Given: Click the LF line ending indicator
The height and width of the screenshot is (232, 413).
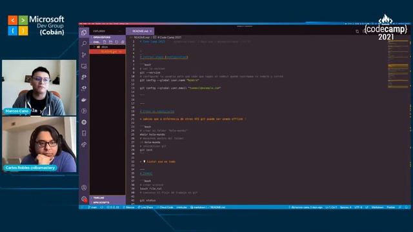Looking at the screenshot, I should 367,208.
